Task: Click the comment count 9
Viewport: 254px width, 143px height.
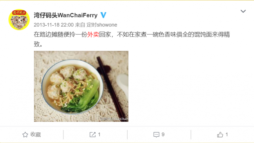Action: click(163, 134)
